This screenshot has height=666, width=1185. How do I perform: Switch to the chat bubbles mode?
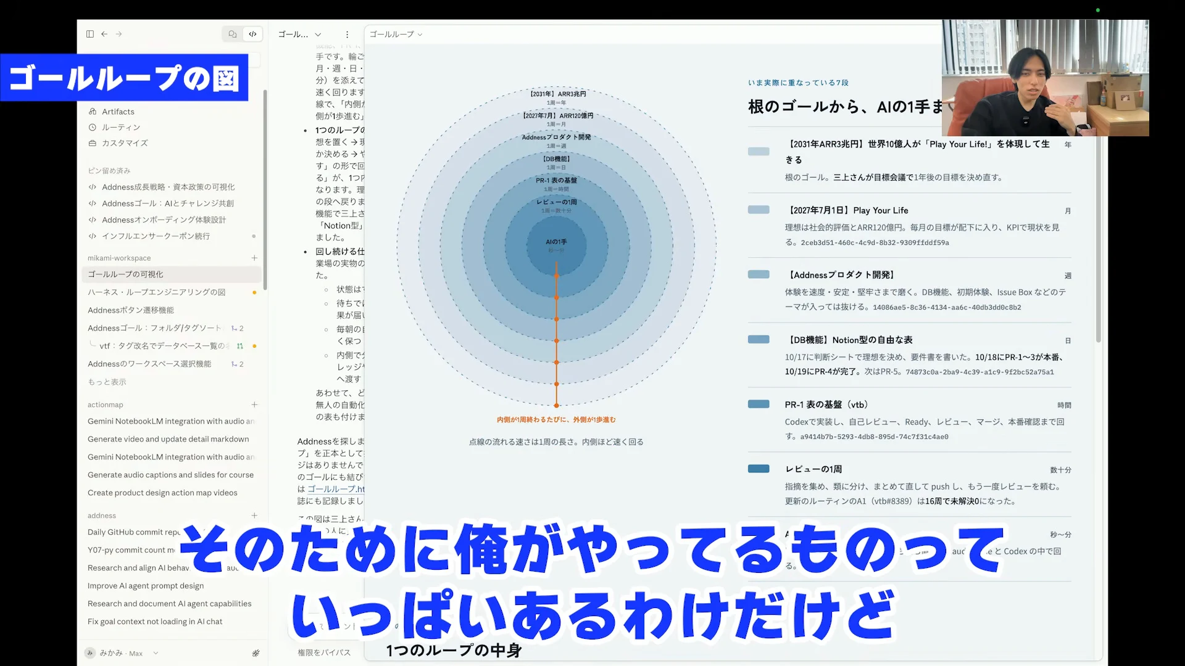pos(233,34)
